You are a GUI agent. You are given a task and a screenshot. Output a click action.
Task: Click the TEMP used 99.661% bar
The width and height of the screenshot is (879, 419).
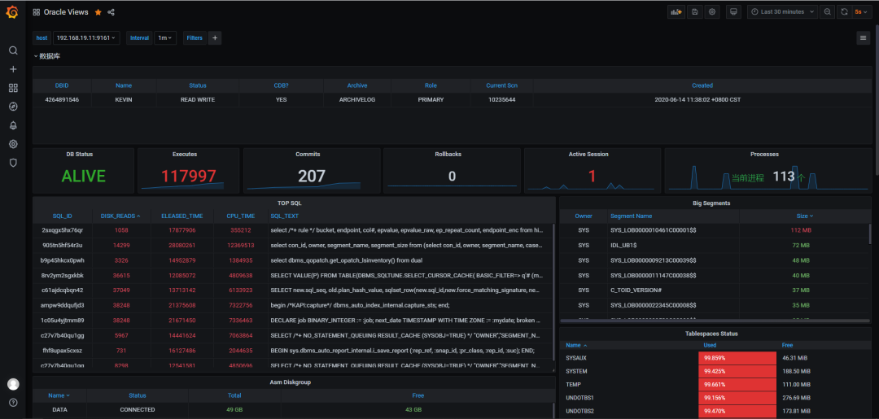point(737,384)
